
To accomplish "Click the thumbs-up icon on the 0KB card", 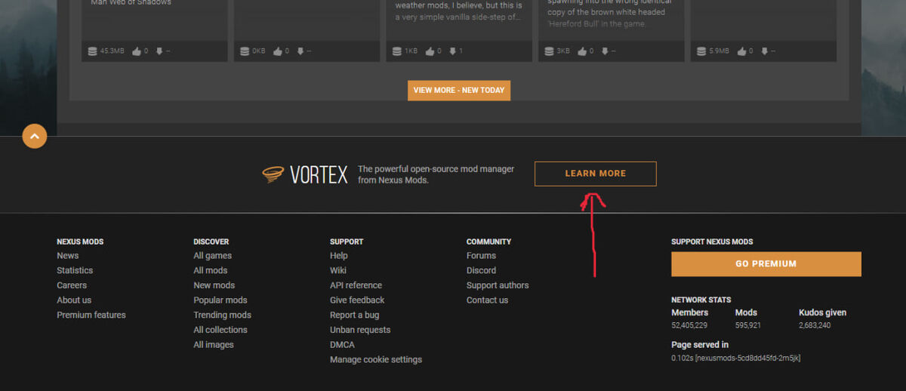I will [278, 51].
